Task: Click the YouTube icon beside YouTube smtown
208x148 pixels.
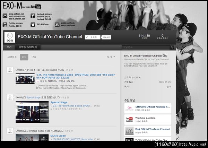Action: click(x=5, y=25)
